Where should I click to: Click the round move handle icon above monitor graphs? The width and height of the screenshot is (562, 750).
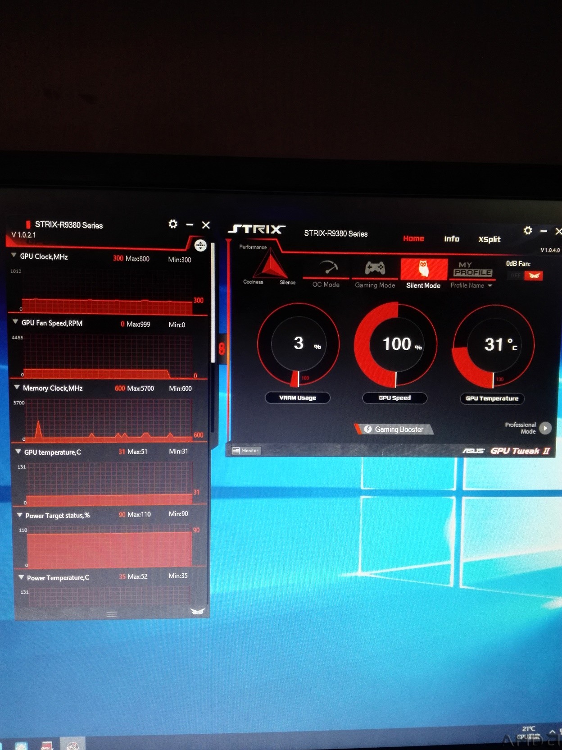pyautogui.click(x=200, y=245)
